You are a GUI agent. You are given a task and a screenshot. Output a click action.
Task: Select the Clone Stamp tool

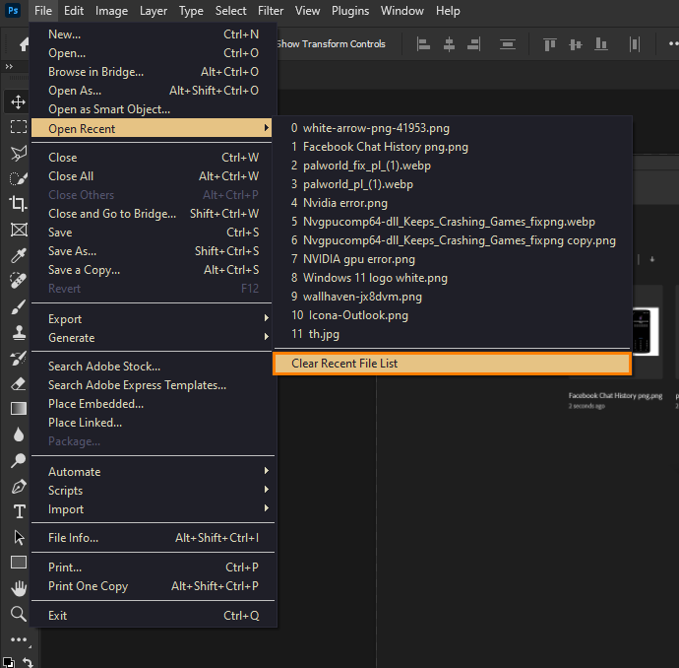click(18, 332)
